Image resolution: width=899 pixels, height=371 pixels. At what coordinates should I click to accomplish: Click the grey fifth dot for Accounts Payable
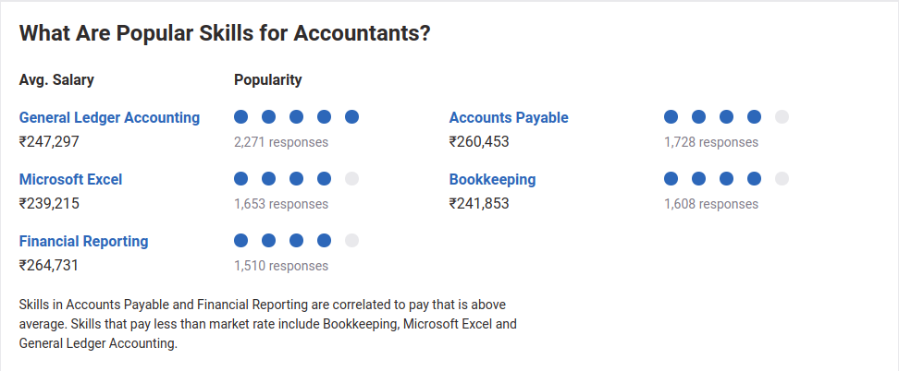782,117
